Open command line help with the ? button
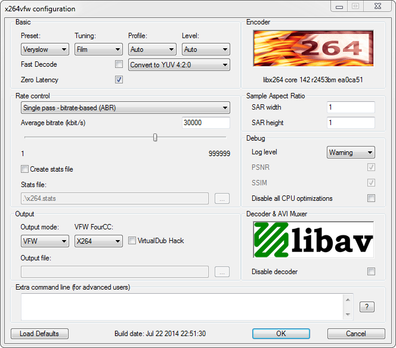 click(367, 307)
